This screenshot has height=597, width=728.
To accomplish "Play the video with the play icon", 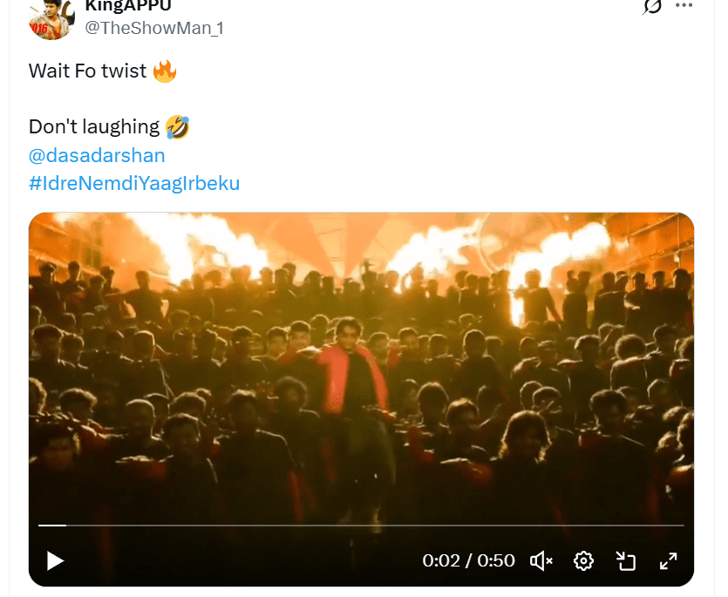I will [x=54, y=561].
